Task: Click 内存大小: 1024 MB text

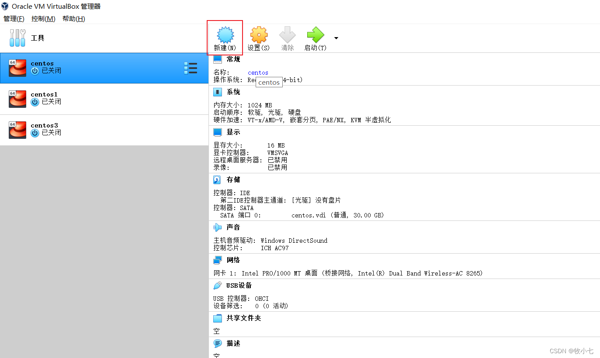Action: (x=243, y=105)
